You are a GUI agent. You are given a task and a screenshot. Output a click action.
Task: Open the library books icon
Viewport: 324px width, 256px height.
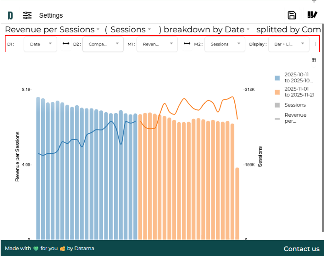tap(312, 15)
